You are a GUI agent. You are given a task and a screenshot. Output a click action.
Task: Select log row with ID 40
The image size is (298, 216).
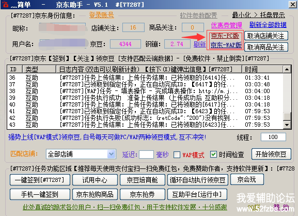[145, 104]
